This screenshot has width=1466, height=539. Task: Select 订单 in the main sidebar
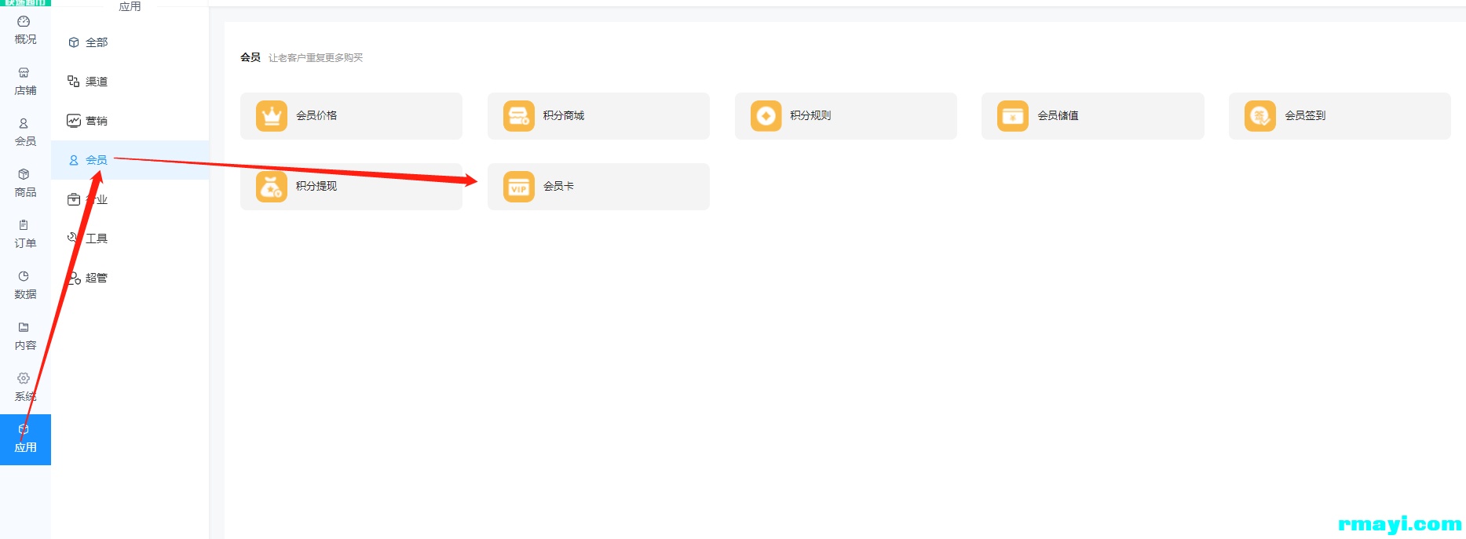click(25, 235)
